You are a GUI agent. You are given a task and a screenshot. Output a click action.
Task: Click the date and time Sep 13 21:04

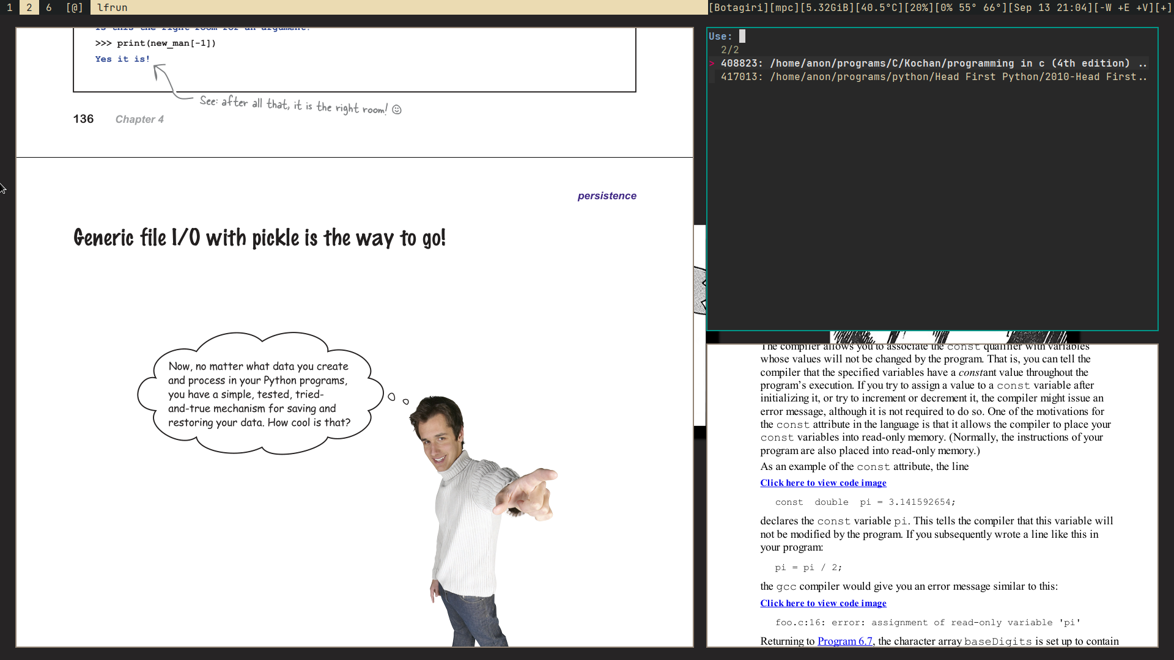point(1050,7)
